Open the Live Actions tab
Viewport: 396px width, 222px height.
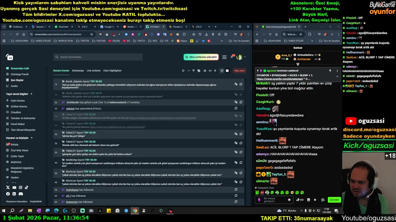tap(93, 71)
